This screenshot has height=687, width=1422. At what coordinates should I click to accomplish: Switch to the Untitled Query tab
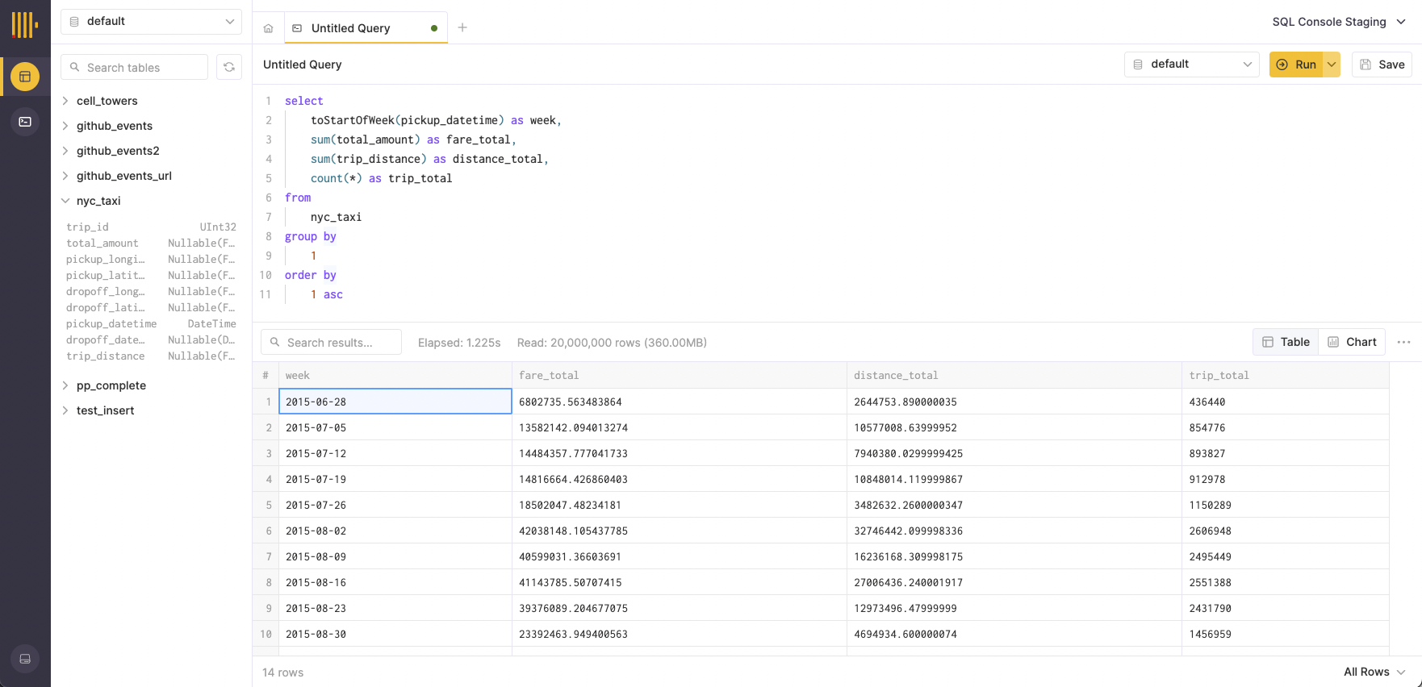pyautogui.click(x=366, y=28)
